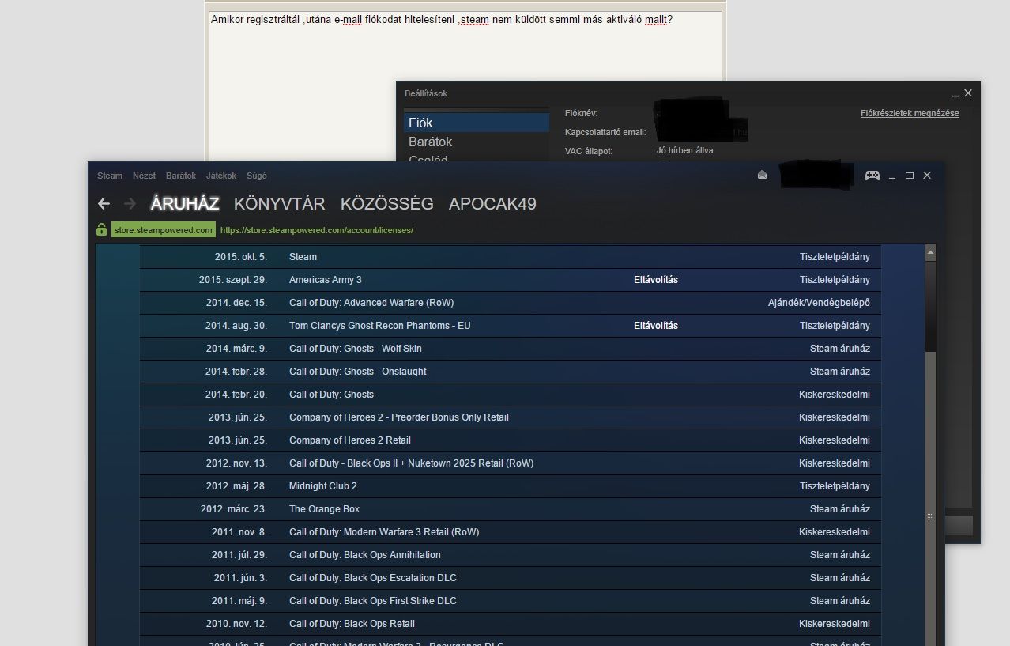Click the Fiókrészletek megnézése link
This screenshot has width=1010, height=646.
[910, 113]
